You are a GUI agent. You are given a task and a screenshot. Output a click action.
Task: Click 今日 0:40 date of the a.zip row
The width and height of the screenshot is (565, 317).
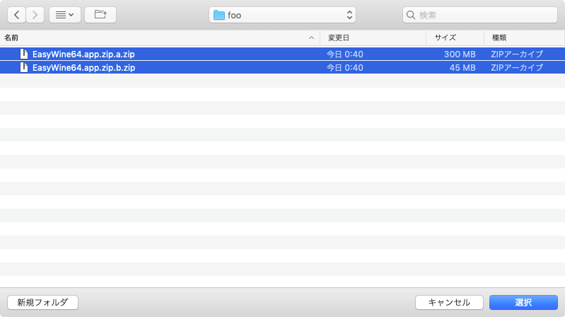pyautogui.click(x=345, y=54)
